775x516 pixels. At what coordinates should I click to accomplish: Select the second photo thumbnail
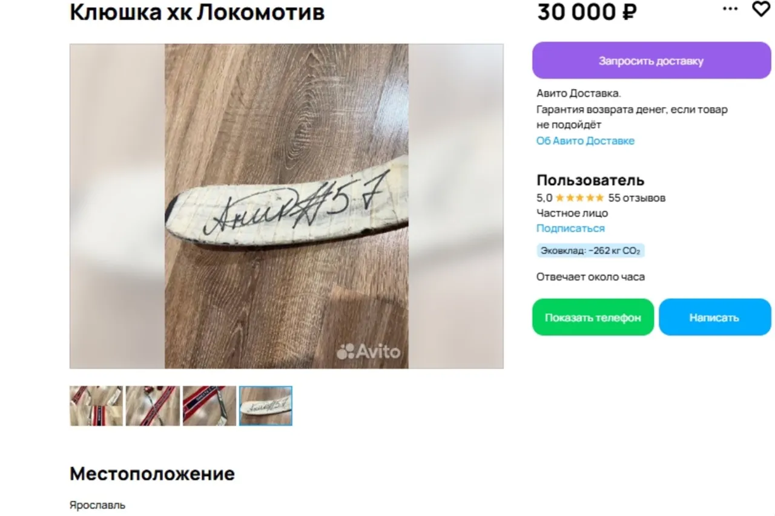tap(153, 406)
